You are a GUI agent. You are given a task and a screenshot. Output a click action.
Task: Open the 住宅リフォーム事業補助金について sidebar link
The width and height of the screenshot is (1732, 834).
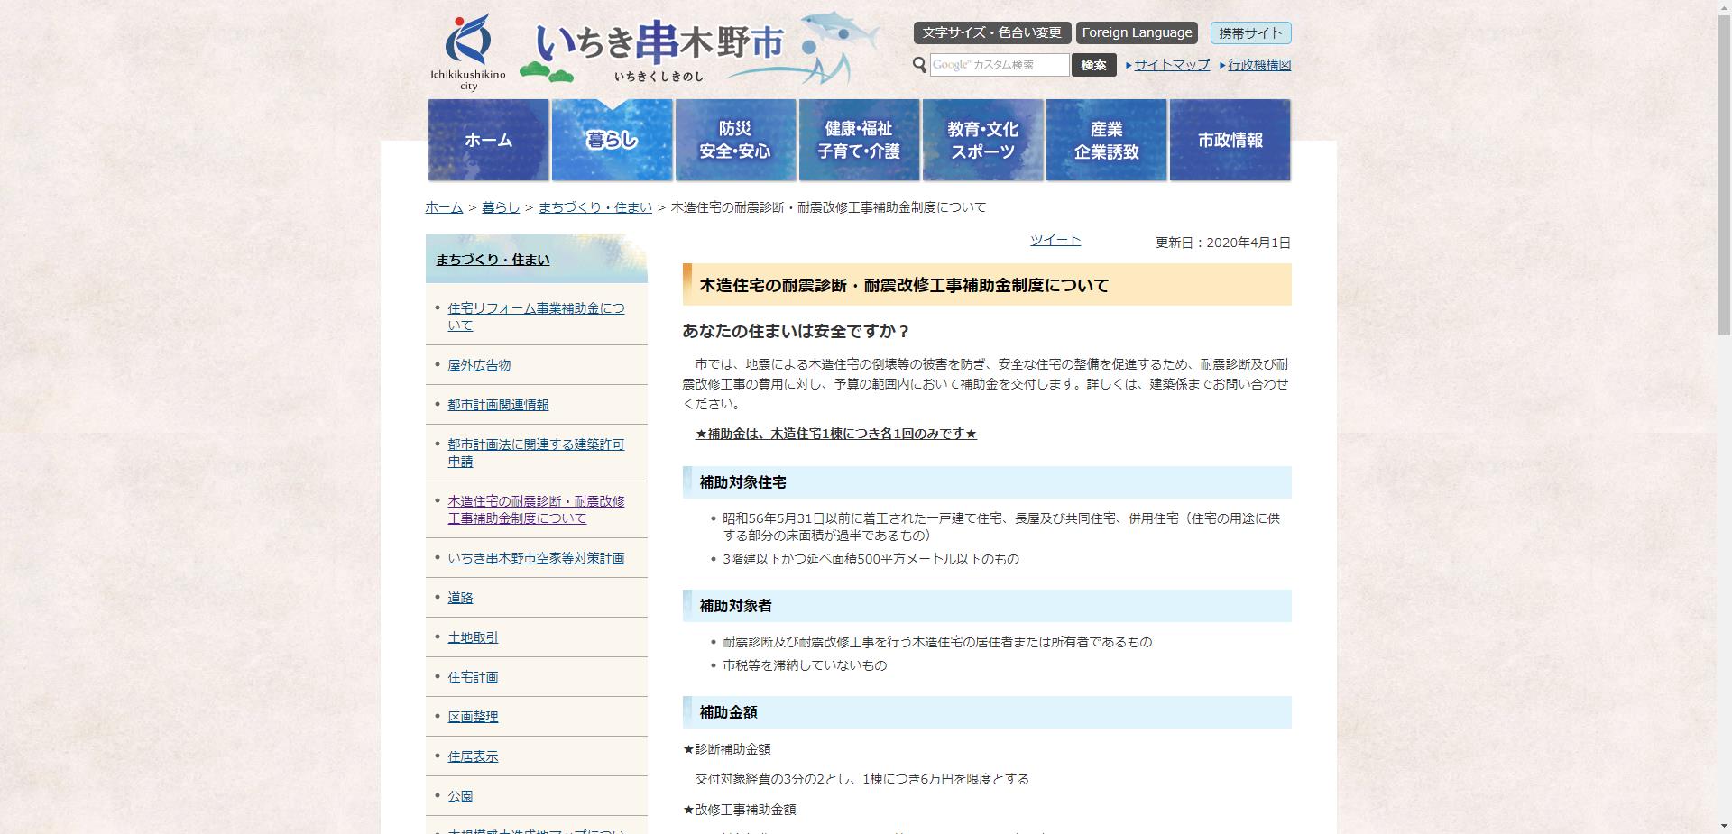pyautogui.click(x=536, y=316)
